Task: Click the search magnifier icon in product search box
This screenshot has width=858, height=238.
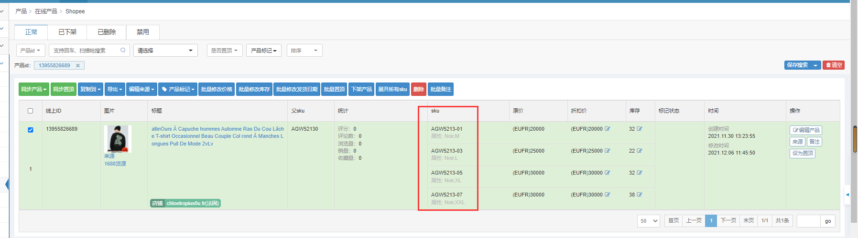Action: tap(123, 51)
